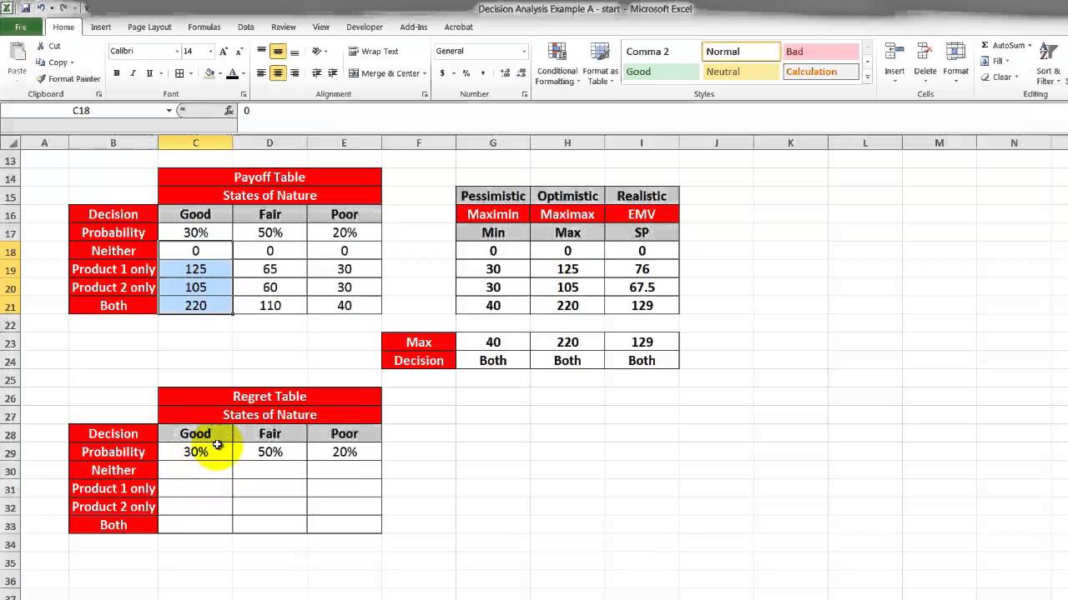Click the Percent Style icon
The width and height of the screenshot is (1068, 600).
(466, 73)
